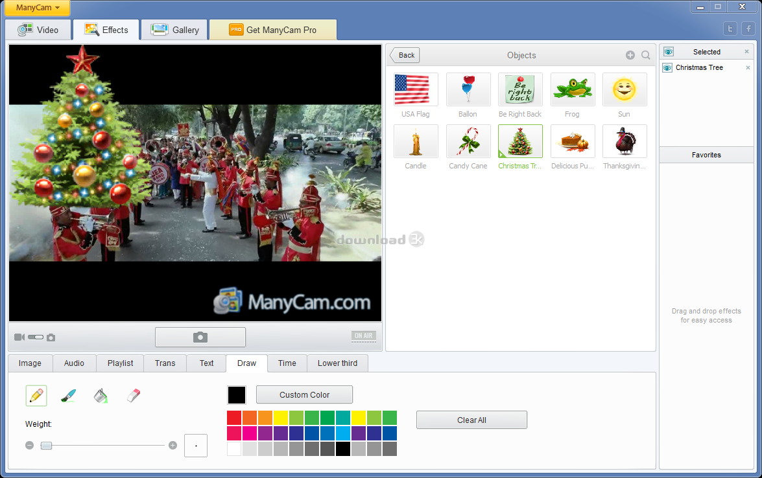The width and height of the screenshot is (762, 478).
Task: Open Custom Color picker
Action: [x=305, y=394]
